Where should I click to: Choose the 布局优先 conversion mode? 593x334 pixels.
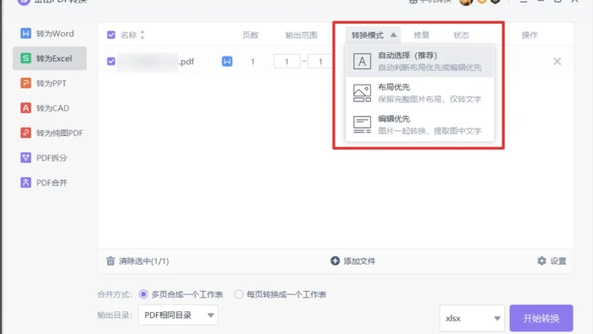point(420,93)
